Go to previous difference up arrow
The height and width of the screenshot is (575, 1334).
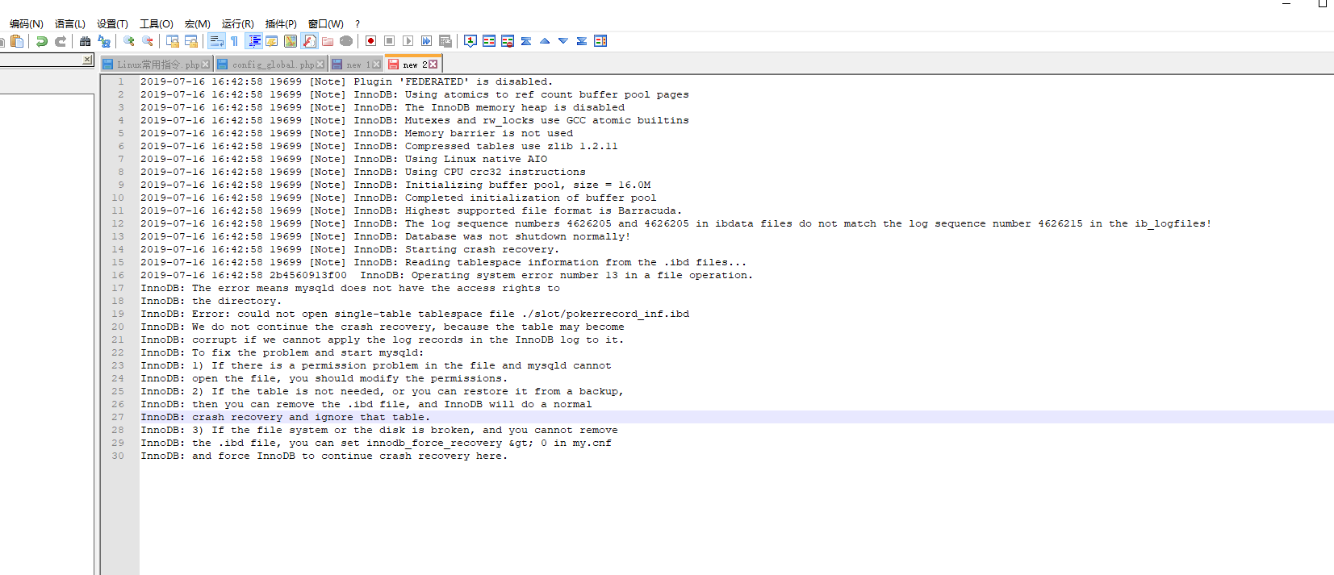tap(545, 41)
